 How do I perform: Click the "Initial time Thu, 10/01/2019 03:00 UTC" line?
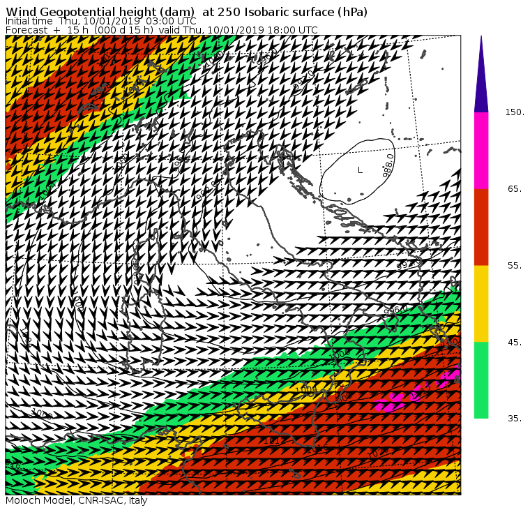coord(100,21)
